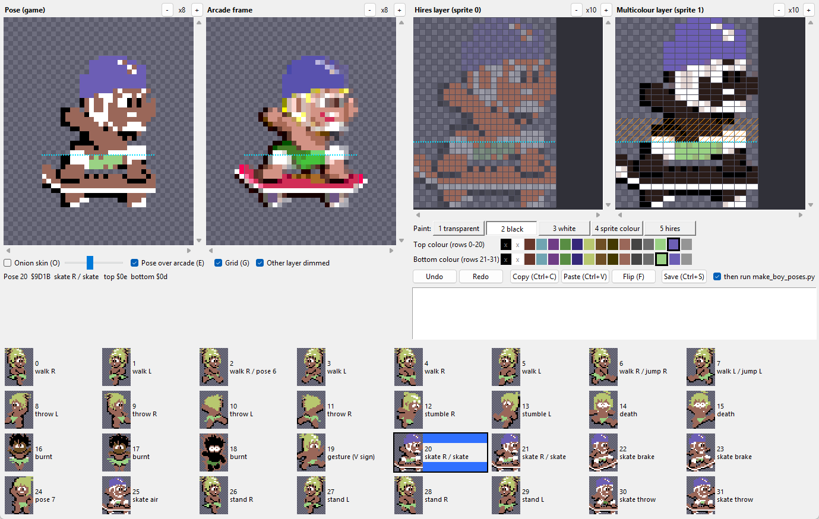The width and height of the screenshot is (819, 519).
Task: Uncheck Other layer dimmed
Action: tap(260, 263)
